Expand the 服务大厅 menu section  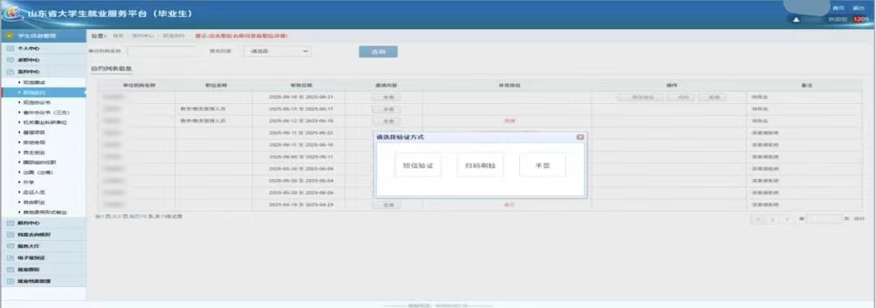[44, 246]
